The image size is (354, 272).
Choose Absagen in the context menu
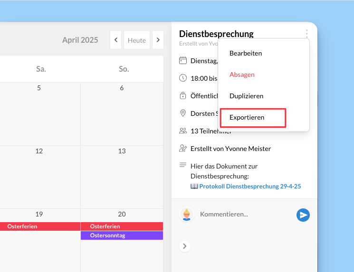coord(242,75)
